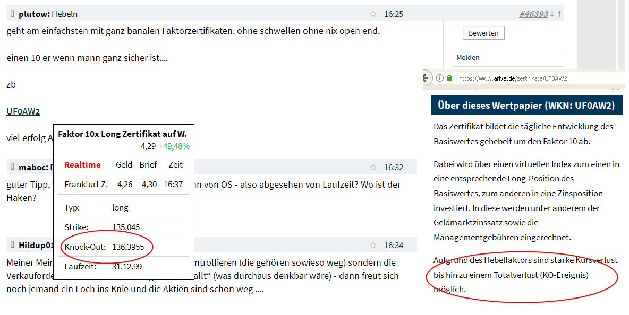629x315 pixels.
Task: Click the user icon beside plutow's post header
Action: click(x=13, y=14)
